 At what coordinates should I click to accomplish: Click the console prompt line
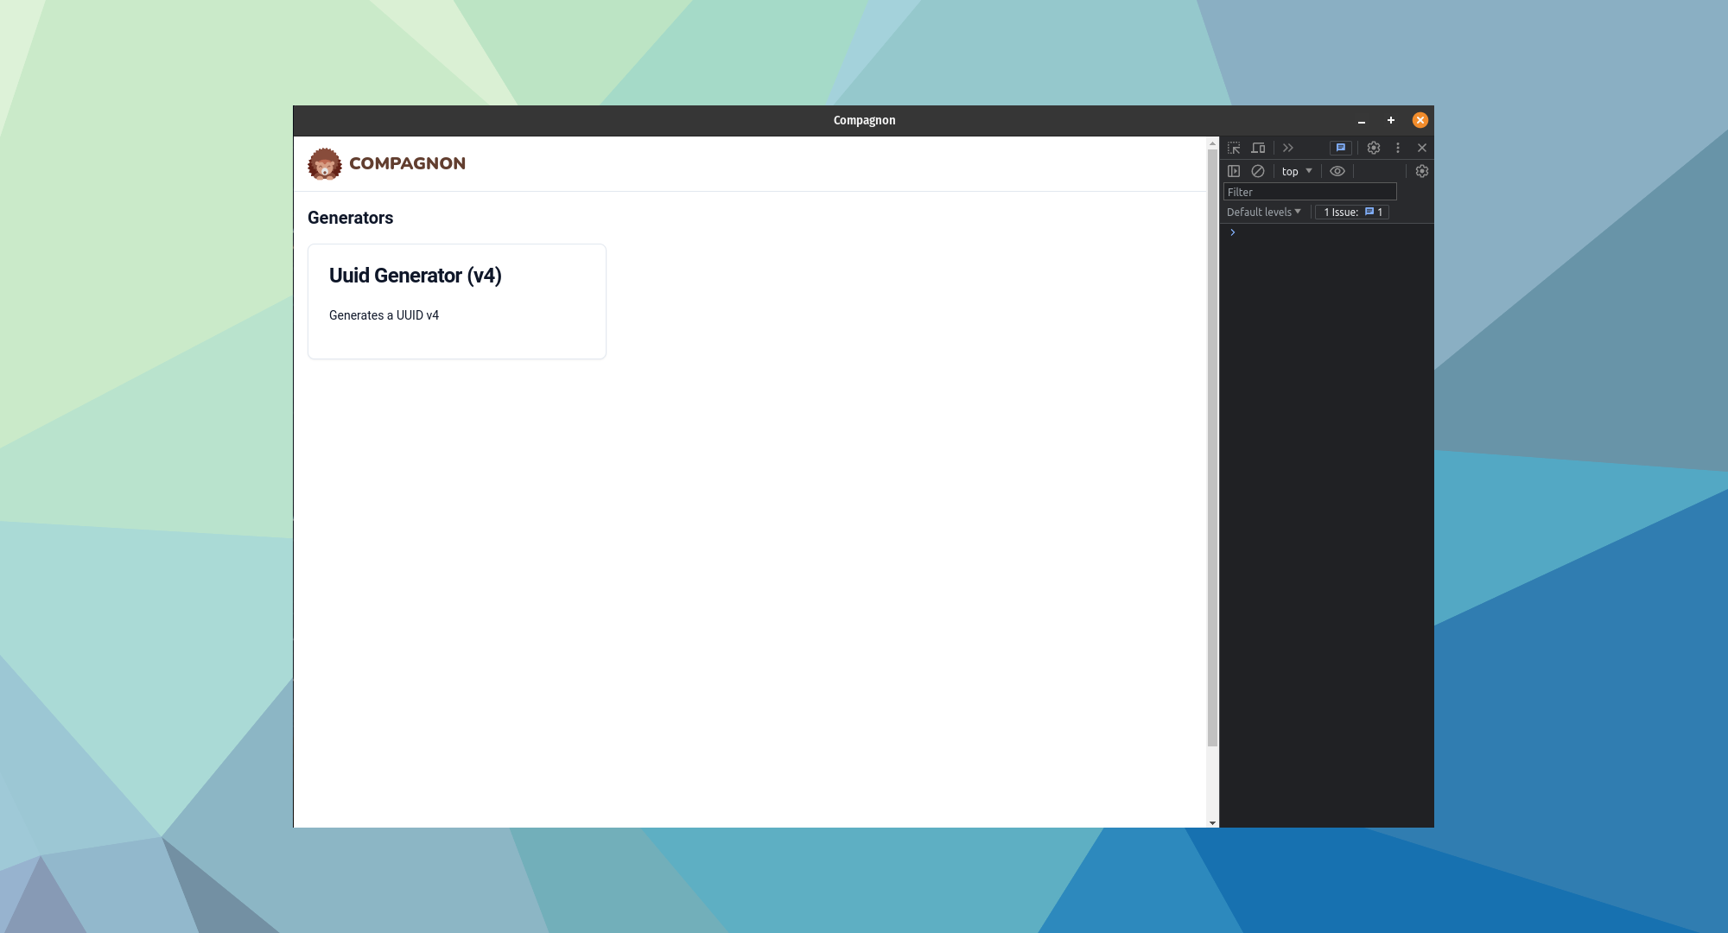1327,232
